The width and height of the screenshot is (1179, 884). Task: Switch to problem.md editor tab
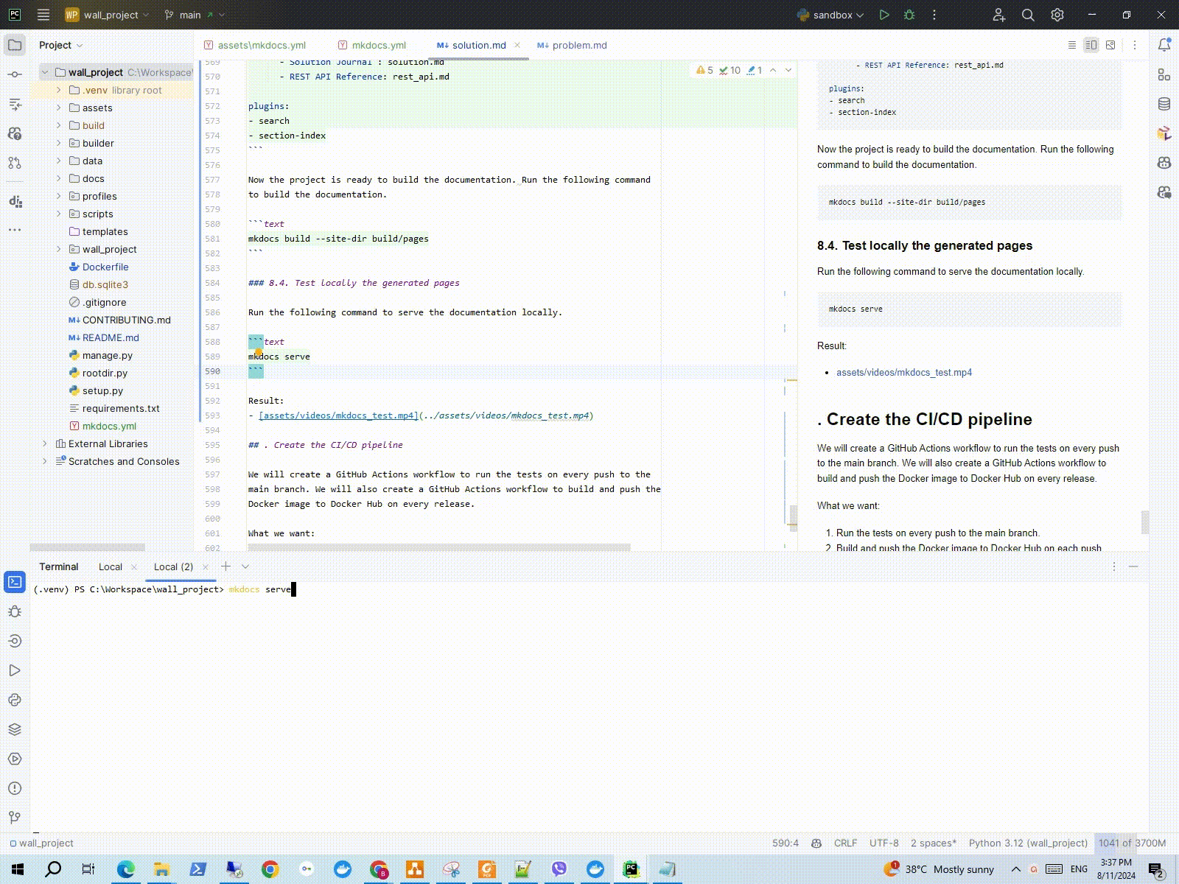(x=572, y=45)
